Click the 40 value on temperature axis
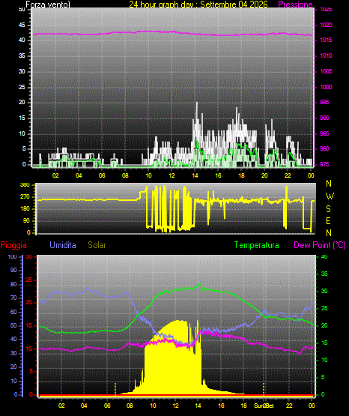349x416 pixels. (x=324, y=257)
